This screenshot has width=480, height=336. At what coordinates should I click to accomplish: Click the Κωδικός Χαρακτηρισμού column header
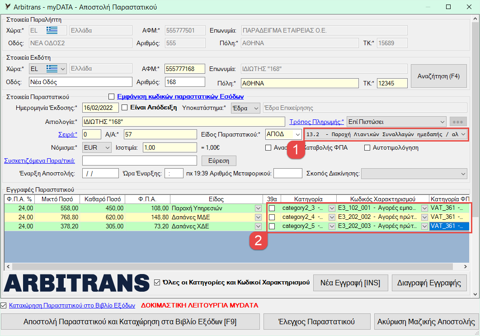pyautogui.click(x=383, y=199)
